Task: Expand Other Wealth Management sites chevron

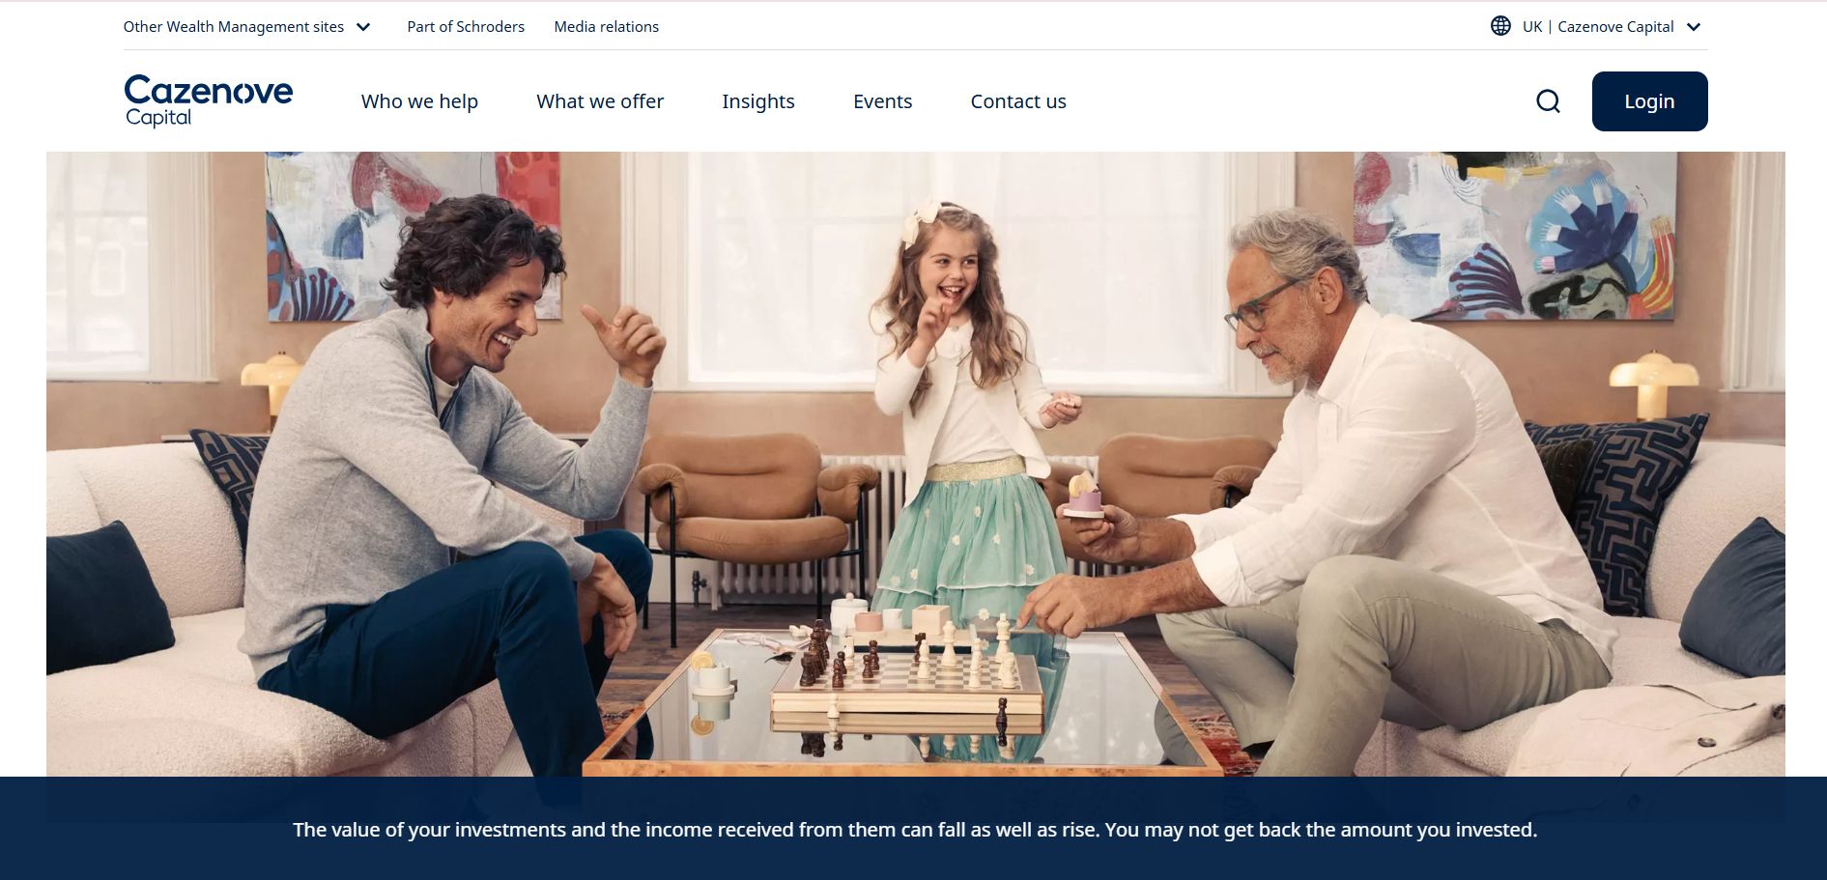Action: (x=363, y=27)
